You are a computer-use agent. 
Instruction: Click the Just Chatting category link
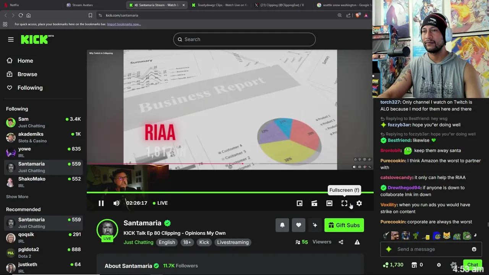(x=138, y=242)
